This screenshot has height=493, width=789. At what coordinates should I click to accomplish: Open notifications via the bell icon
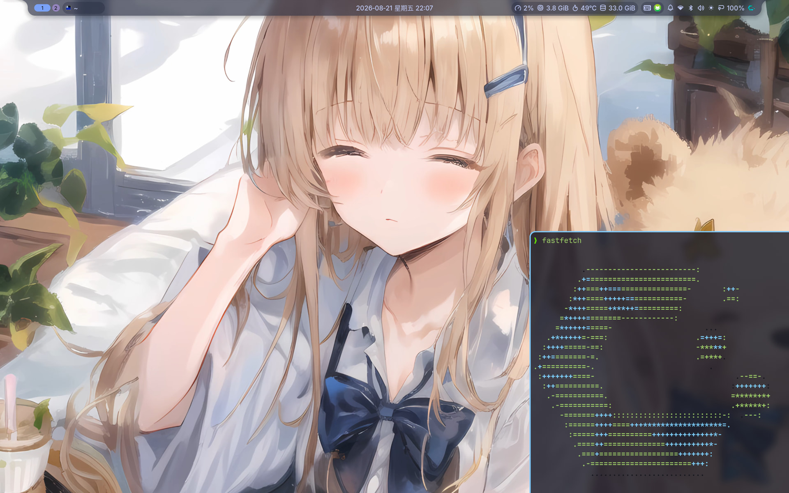point(670,8)
